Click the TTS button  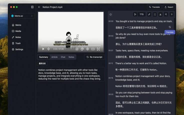tap(141, 14)
